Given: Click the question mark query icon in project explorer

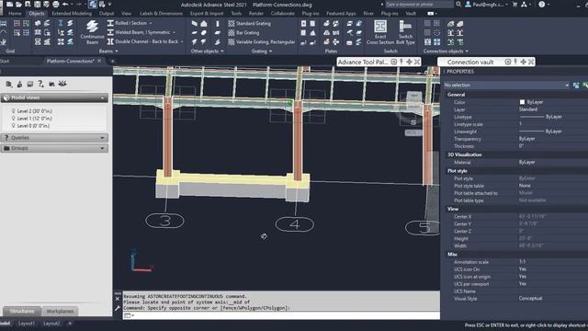Looking at the screenshot, I should pos(40,84).
